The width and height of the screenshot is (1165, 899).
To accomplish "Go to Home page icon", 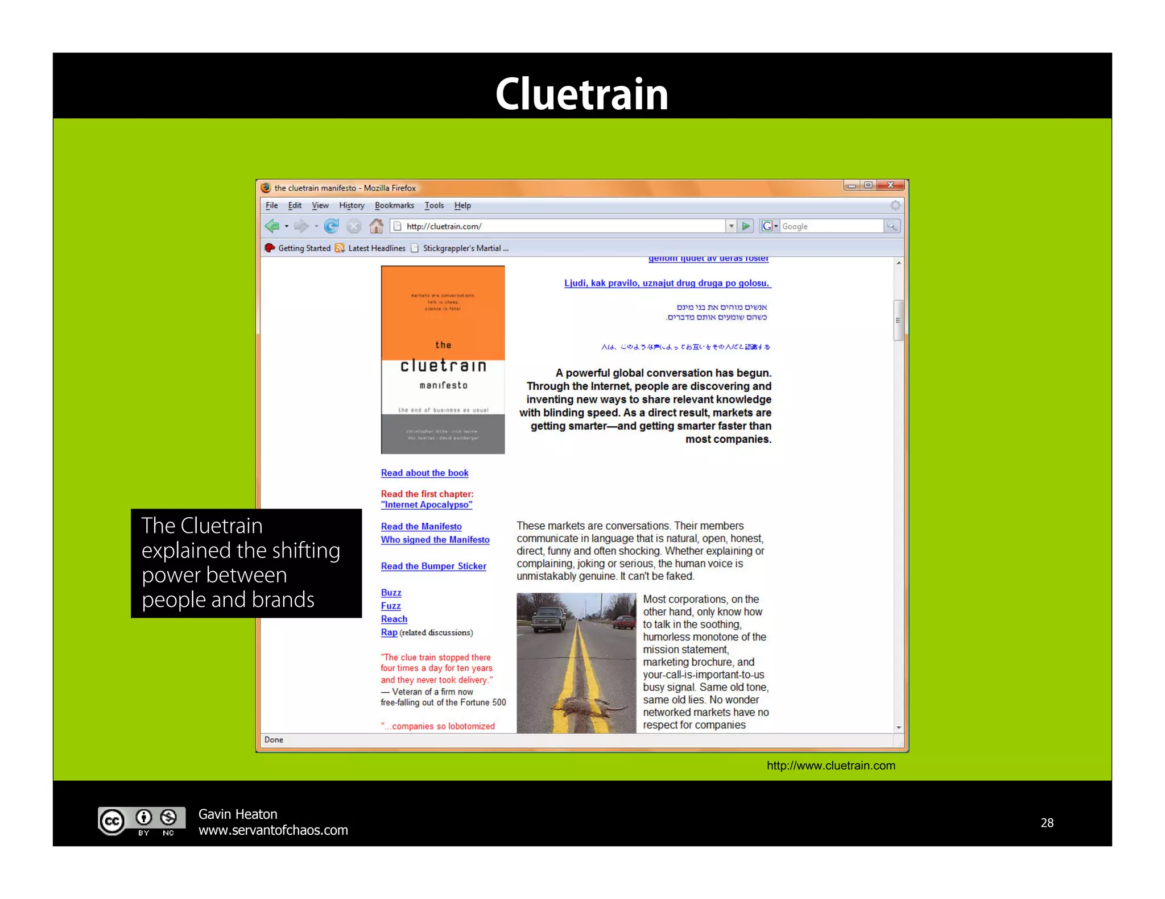I will click(x=376, y=226).
